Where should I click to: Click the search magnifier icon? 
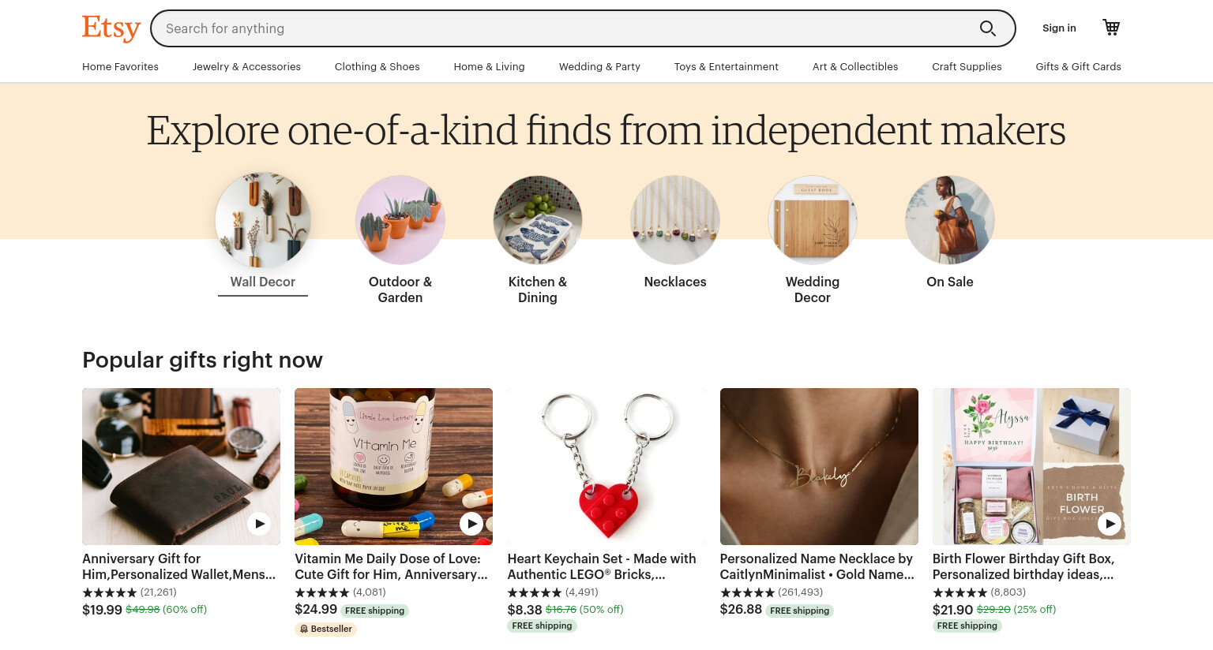987,28
